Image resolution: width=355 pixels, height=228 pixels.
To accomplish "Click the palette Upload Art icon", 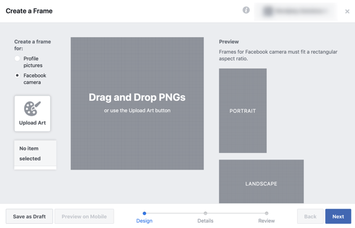I will (x=33, y=109).
